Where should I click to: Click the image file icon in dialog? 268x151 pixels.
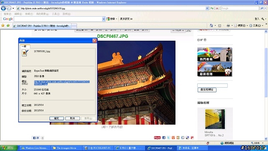25,53
